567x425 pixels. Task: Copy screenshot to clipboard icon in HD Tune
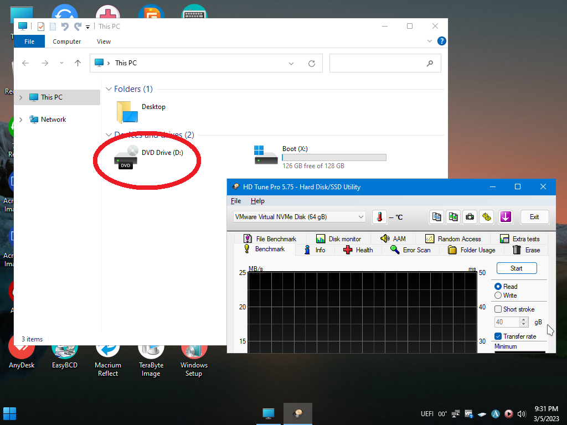tap(453, 217)
